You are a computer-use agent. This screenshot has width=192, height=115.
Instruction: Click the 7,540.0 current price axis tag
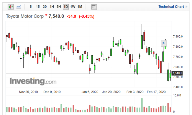[x=177, y=73]
